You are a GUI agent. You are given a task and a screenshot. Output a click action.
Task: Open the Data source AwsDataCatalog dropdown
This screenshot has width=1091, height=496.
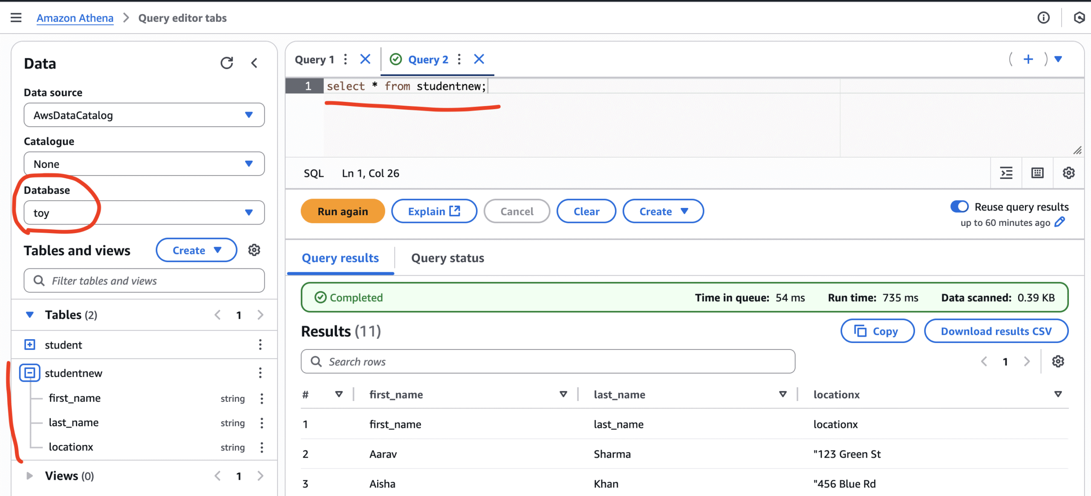click(144, 115)
